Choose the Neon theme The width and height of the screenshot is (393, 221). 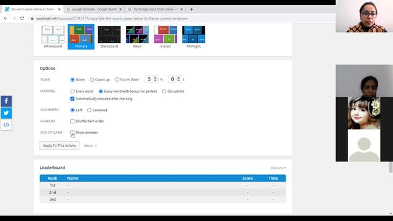coord(138,37)
